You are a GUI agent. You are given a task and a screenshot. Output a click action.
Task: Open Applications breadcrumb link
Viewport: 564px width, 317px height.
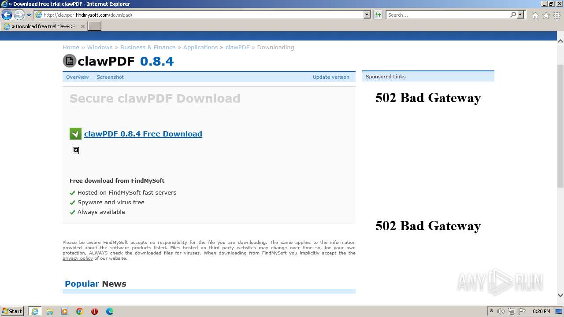[x=200, y=47]
